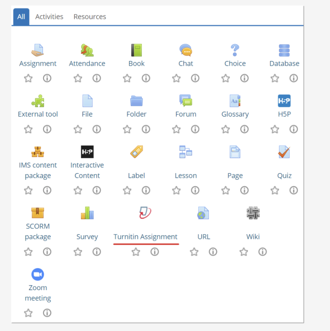The width and height of the screenshot is (330, 331).
Task: Select the Database icon
Action: coord(284,50)
